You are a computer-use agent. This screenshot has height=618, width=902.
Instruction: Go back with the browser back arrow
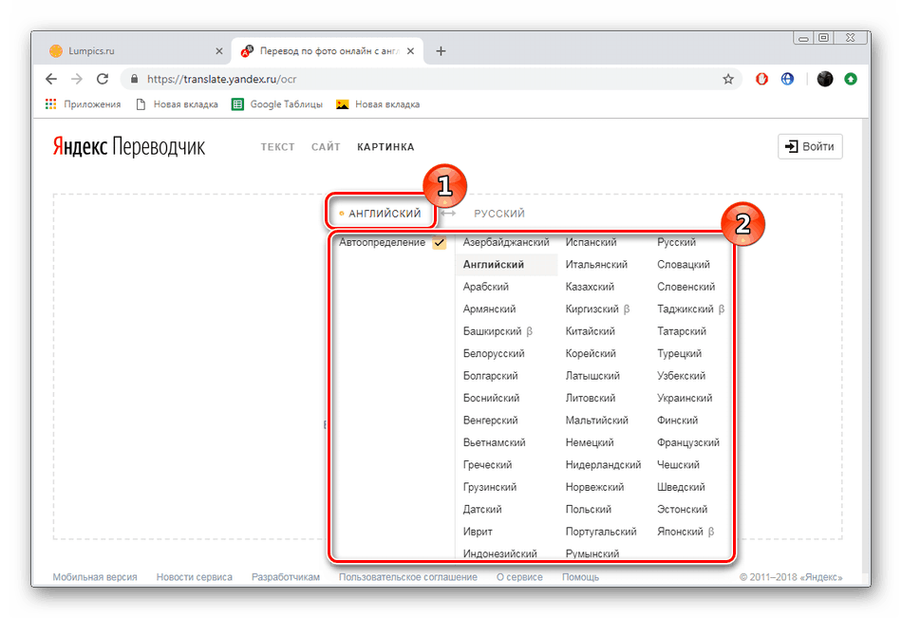[51, 79]
